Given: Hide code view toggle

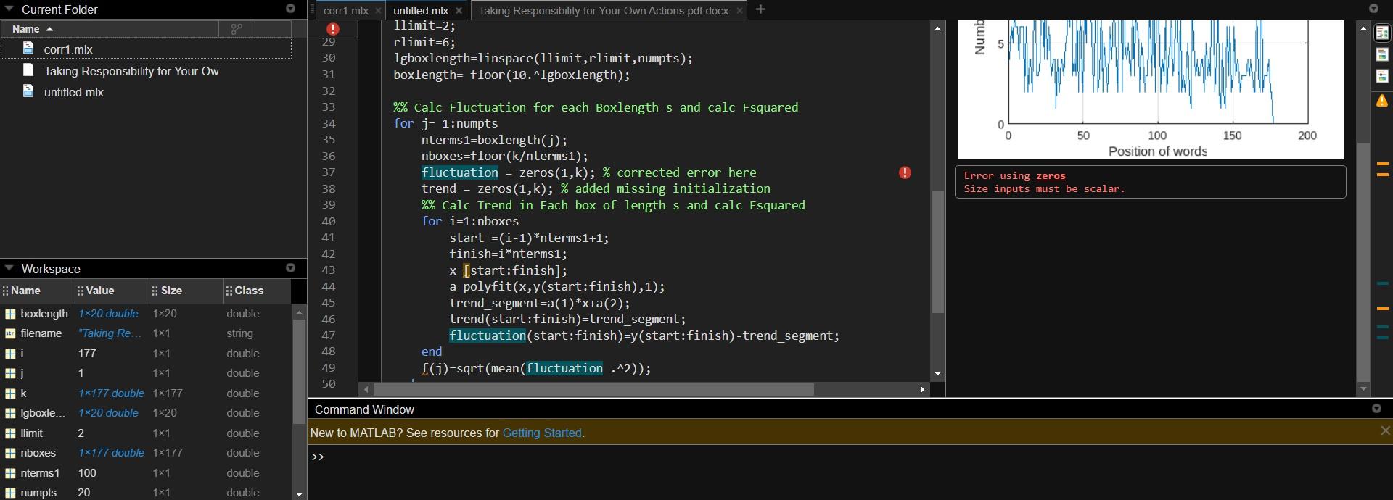Looking at the screenshot, I should coord(1382,76).
